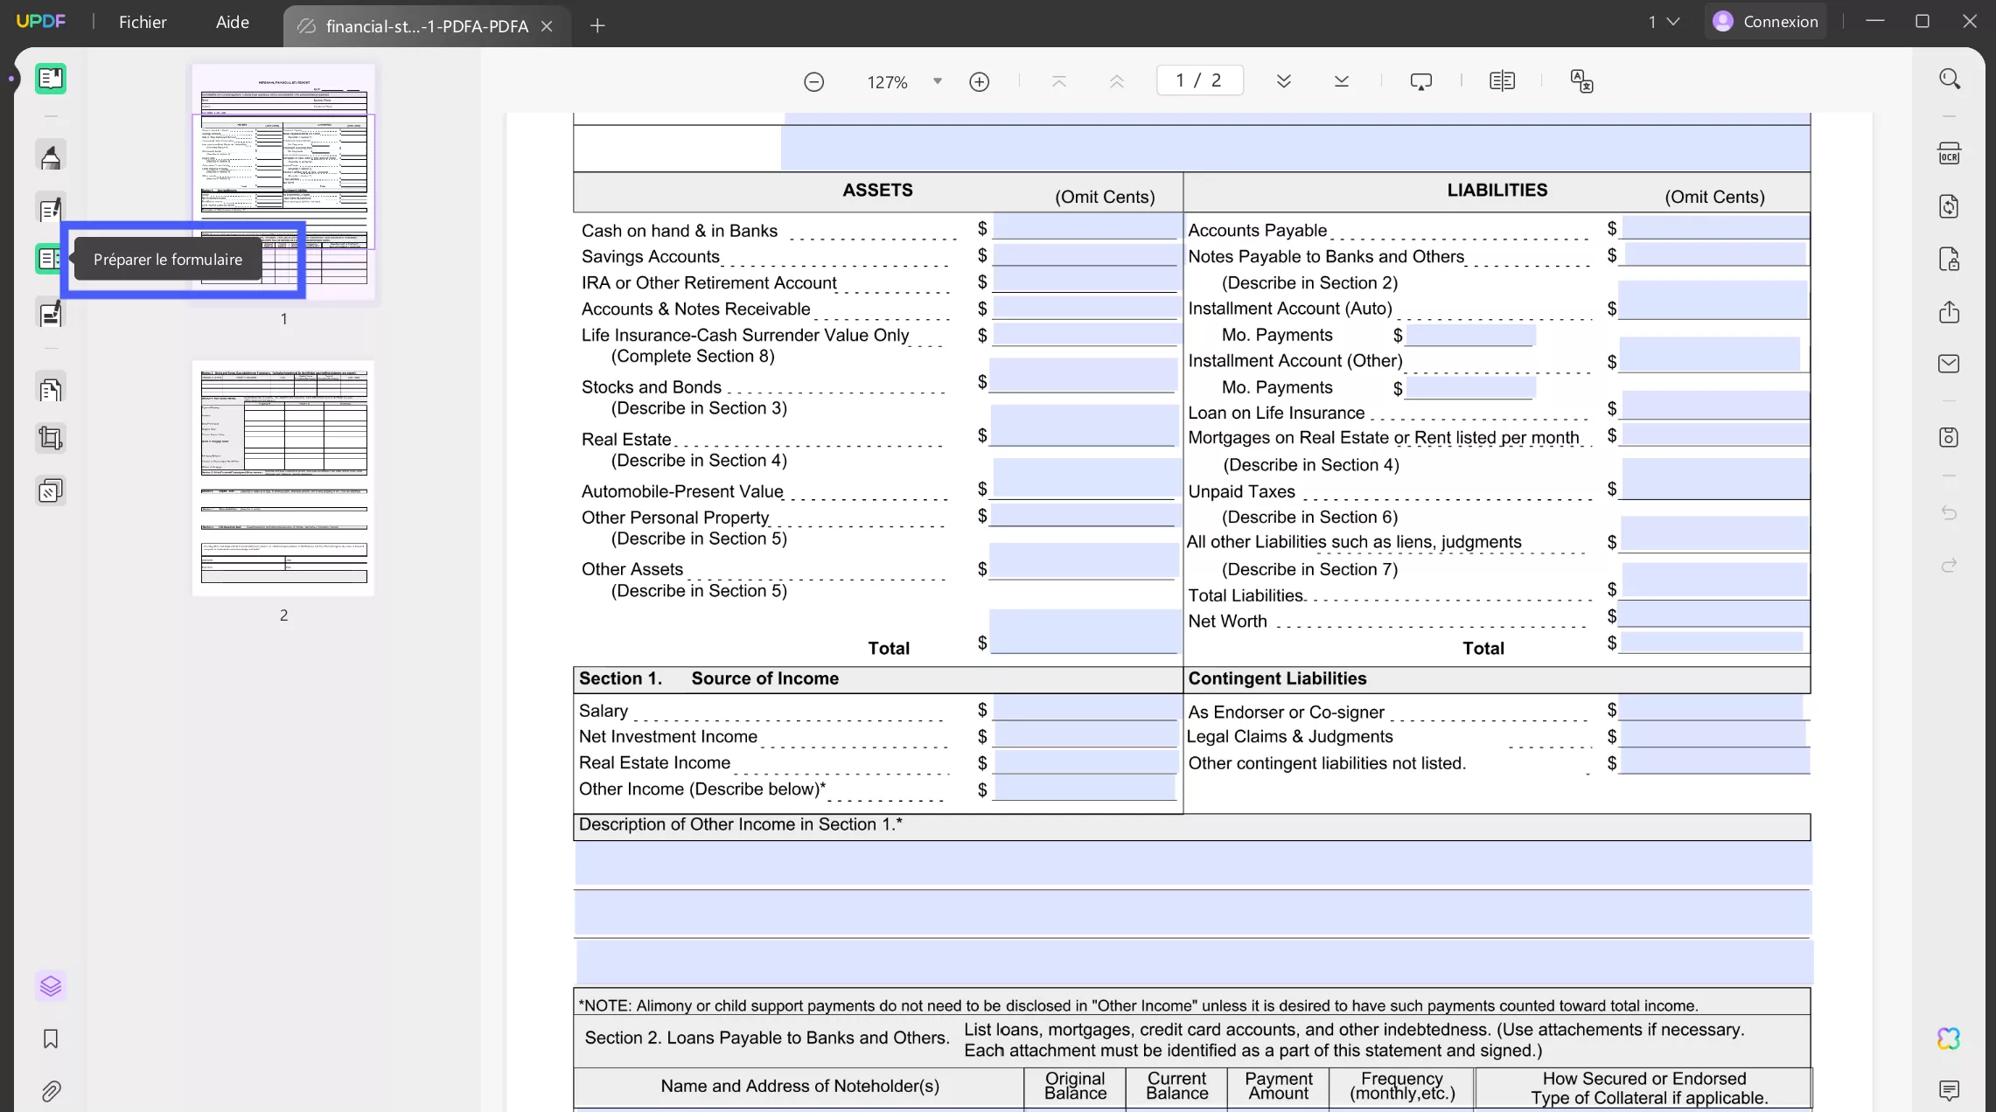Toggle reading mode with the green book icon
The height and width of the screenshot is (1112, 1996).
[50, 79]
